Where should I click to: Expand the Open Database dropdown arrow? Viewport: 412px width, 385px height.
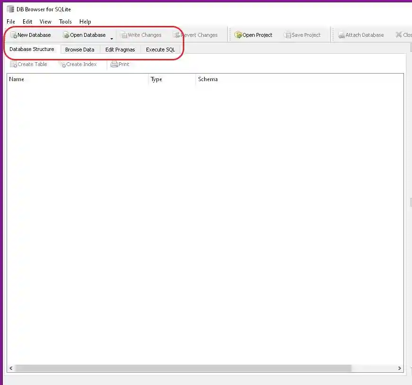click(x=112, y=39)
